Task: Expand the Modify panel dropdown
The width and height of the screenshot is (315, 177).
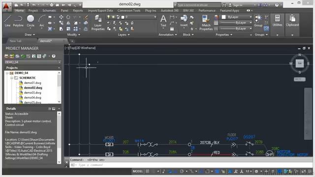Action: pyautogui.click(x=73, y=34)
